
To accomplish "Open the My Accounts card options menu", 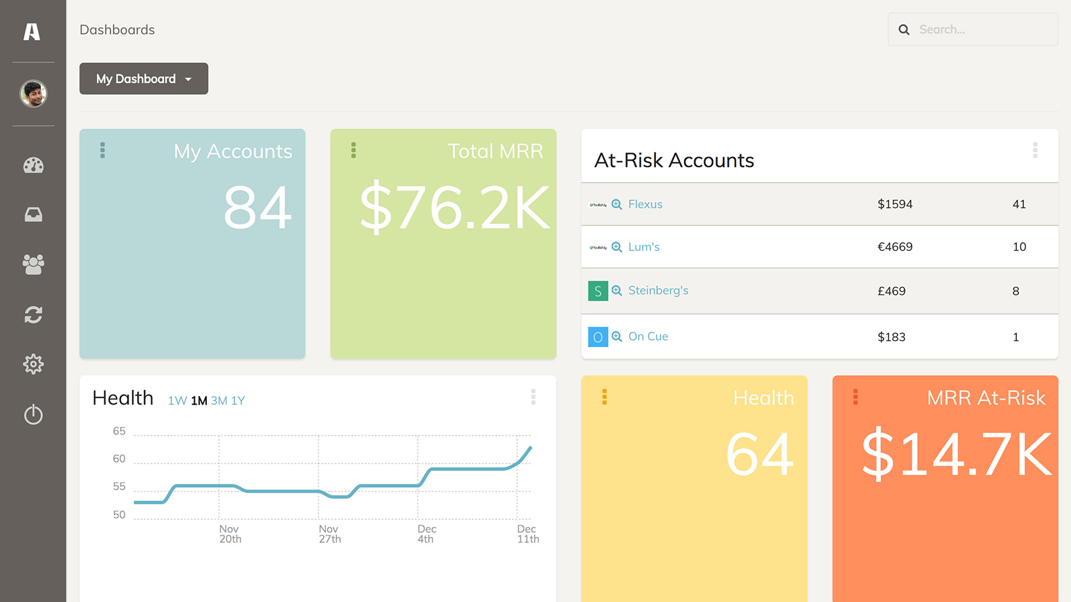I will [x=102, y=150].
